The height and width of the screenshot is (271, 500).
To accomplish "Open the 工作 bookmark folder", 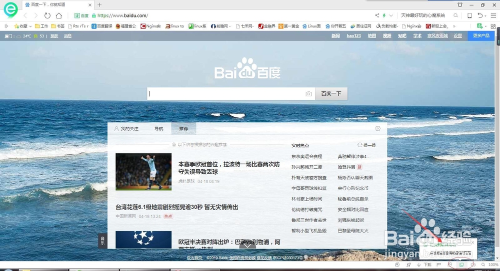I will click(x=41, y=26).
